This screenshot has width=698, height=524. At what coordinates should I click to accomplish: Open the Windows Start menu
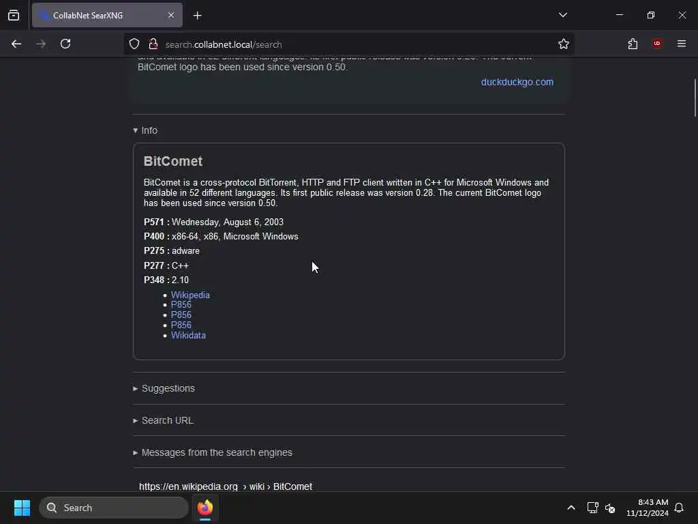pyautogui.click(x=22, y=508)
